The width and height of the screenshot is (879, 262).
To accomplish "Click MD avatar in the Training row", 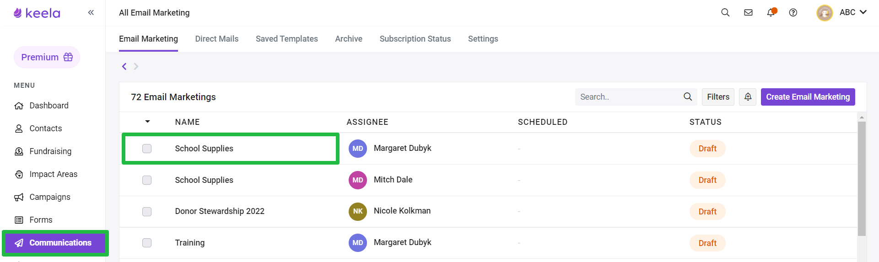I will (358, 243).
